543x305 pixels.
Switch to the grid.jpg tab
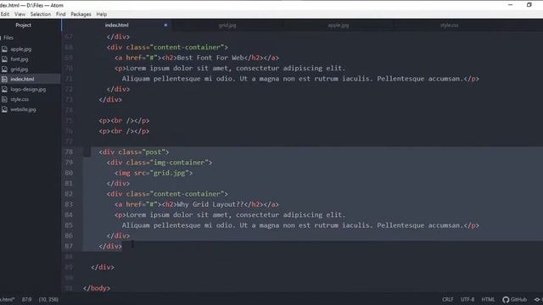[x=227, y=25]
